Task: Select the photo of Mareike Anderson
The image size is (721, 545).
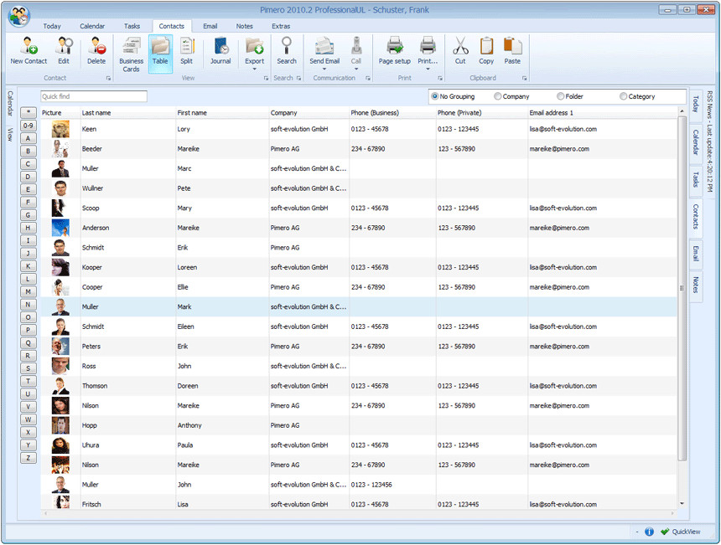Action: 60,228
